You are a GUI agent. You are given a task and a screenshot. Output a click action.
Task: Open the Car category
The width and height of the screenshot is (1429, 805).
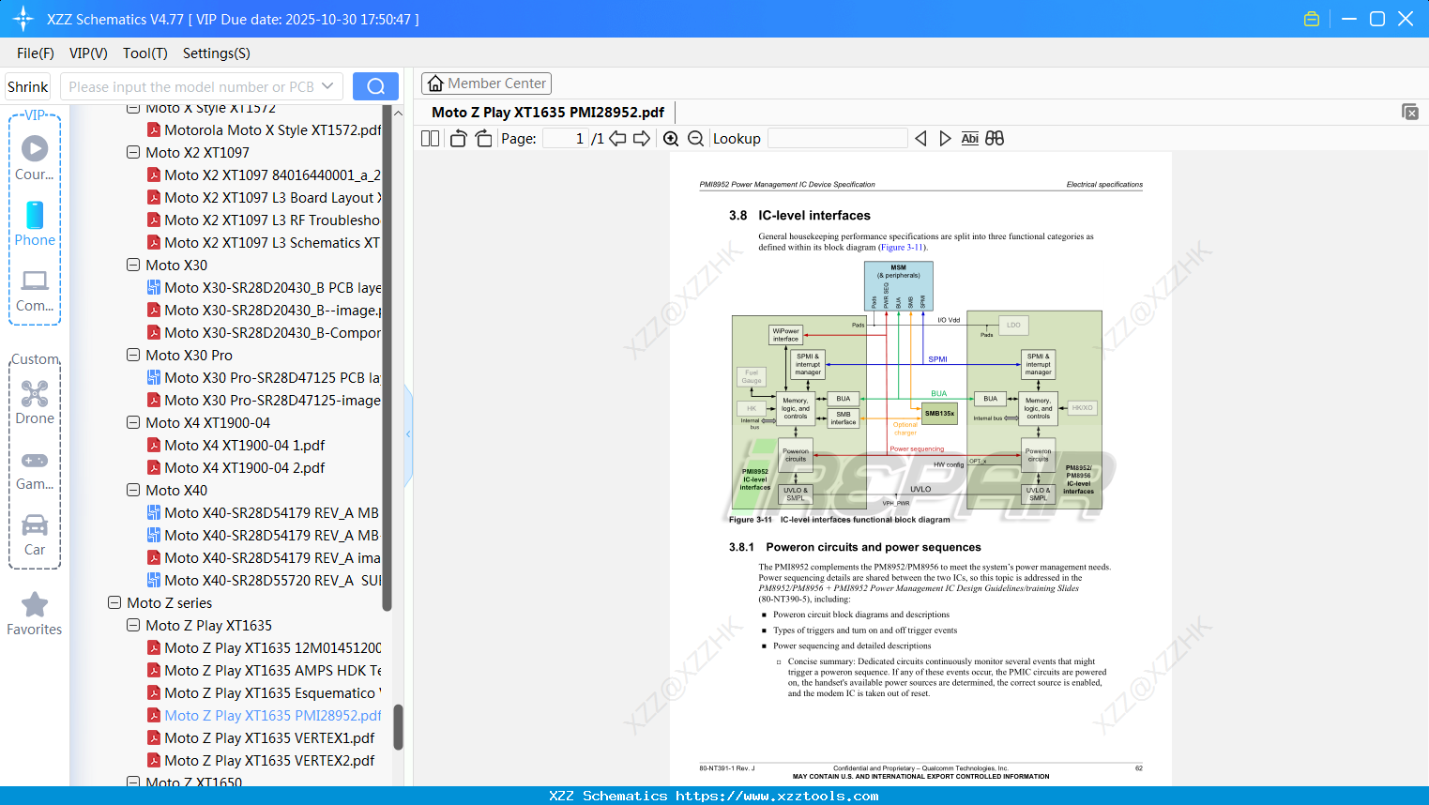pyautogui.click(x=35, y=535)
